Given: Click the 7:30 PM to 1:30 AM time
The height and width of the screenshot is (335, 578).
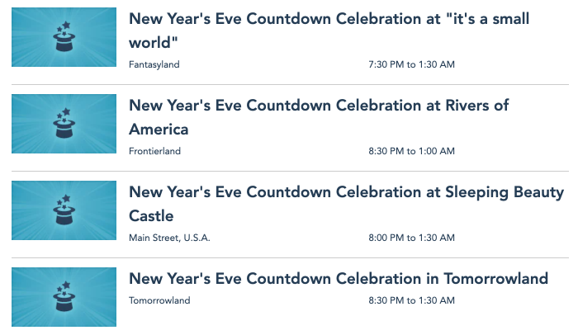Looking at the screenshot, I should [411, 64].
